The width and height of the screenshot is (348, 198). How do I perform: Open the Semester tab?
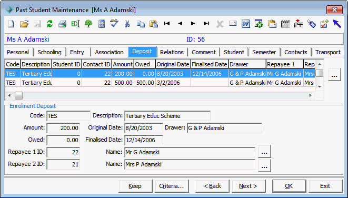(264, 52)
